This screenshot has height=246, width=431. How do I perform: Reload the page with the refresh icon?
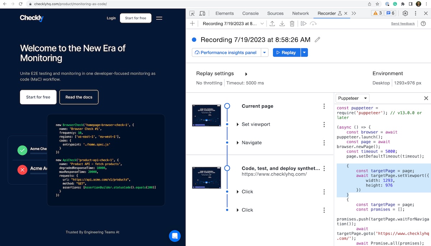(21, 4)
